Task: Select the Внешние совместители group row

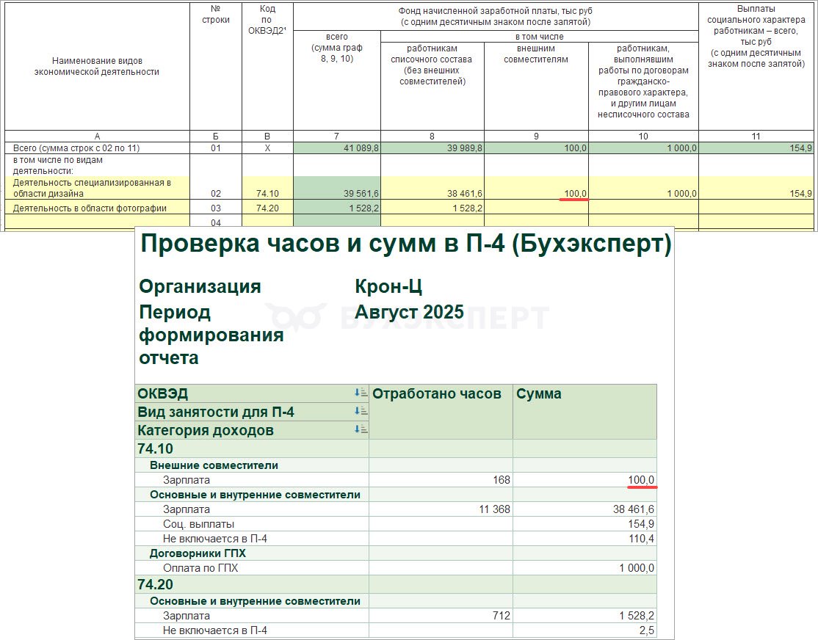Action: pyautogui.click(x=396, y=465)
